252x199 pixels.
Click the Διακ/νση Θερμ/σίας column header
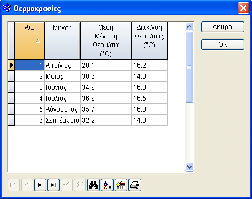(x=149, y=41)
